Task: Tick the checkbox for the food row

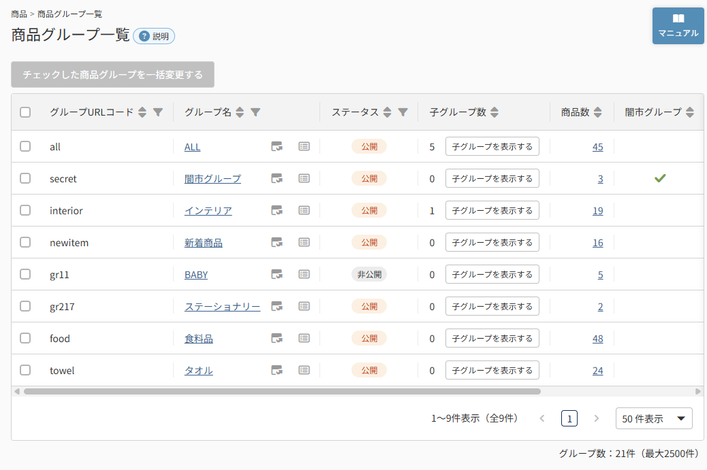Action: (x=25, y=338)
